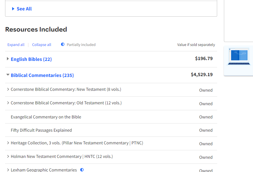Click the laptop product thumbnail image

click(239, 57)
